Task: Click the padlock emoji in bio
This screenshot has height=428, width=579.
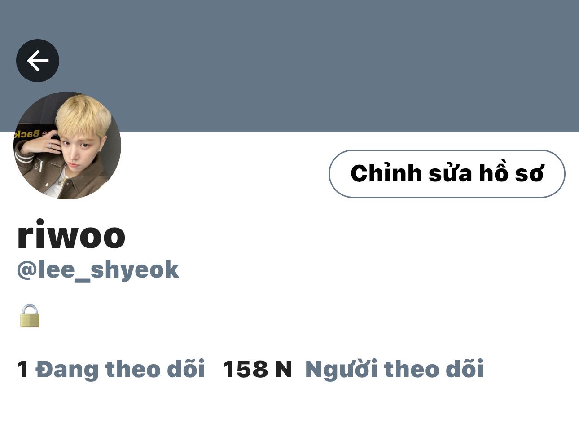Action: click(30, 316)
